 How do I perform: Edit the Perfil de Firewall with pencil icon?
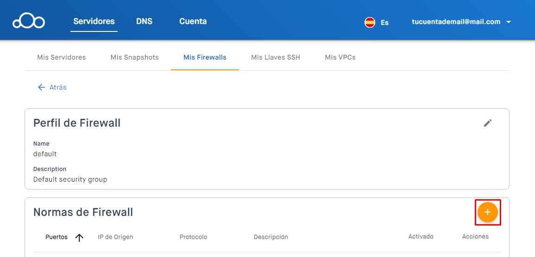[x=488, y=123]
